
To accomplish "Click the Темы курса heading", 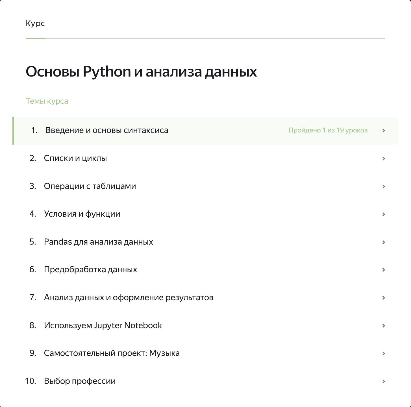I will tap(47, 101).
